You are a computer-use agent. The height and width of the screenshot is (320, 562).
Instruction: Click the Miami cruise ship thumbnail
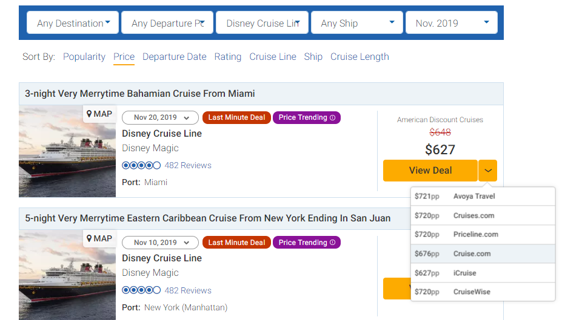pyautogui.click(x=67, y=151)
